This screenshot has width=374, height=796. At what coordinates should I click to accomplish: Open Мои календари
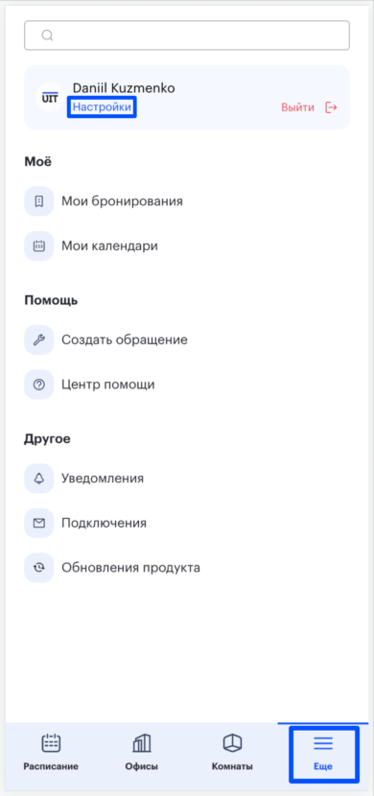coord(109,246)
